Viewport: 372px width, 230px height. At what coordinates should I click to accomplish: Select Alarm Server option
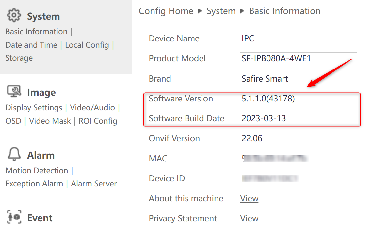94,183
